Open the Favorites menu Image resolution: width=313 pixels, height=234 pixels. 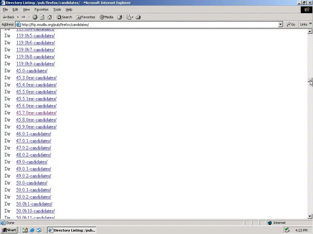pos(41,9)
